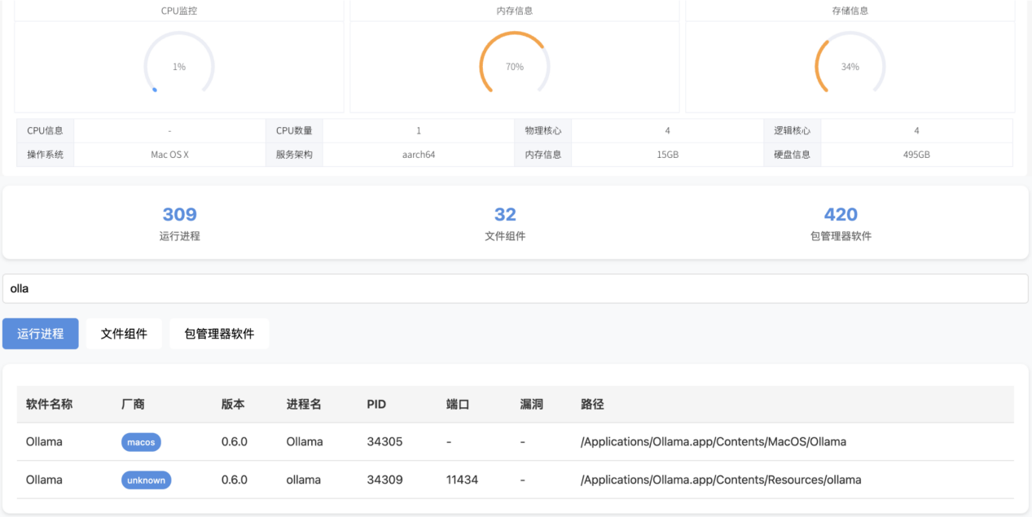
Task: Click the 420 包管理器软件 count
Action: click(x=841, y=215)
